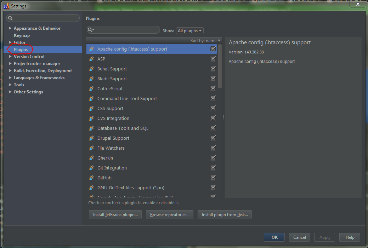Click the Behat Support plugin icon
368x248 pixels.
click(91, 69)
